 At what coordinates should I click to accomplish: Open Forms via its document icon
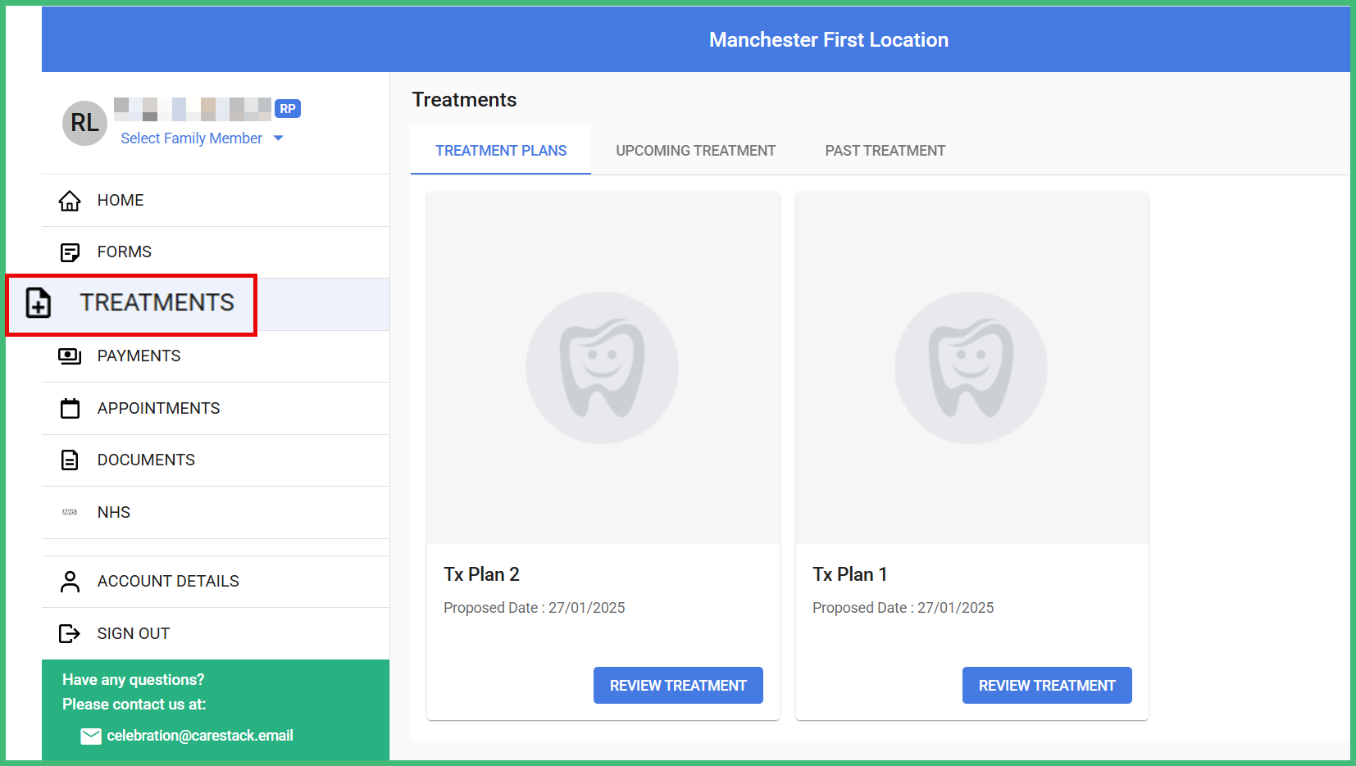[70, 252]
